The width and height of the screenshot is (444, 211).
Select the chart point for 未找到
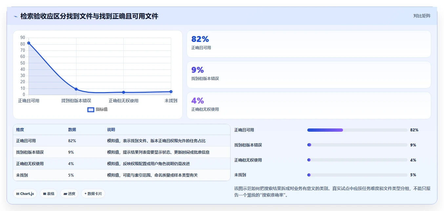(x=171, y=92)
